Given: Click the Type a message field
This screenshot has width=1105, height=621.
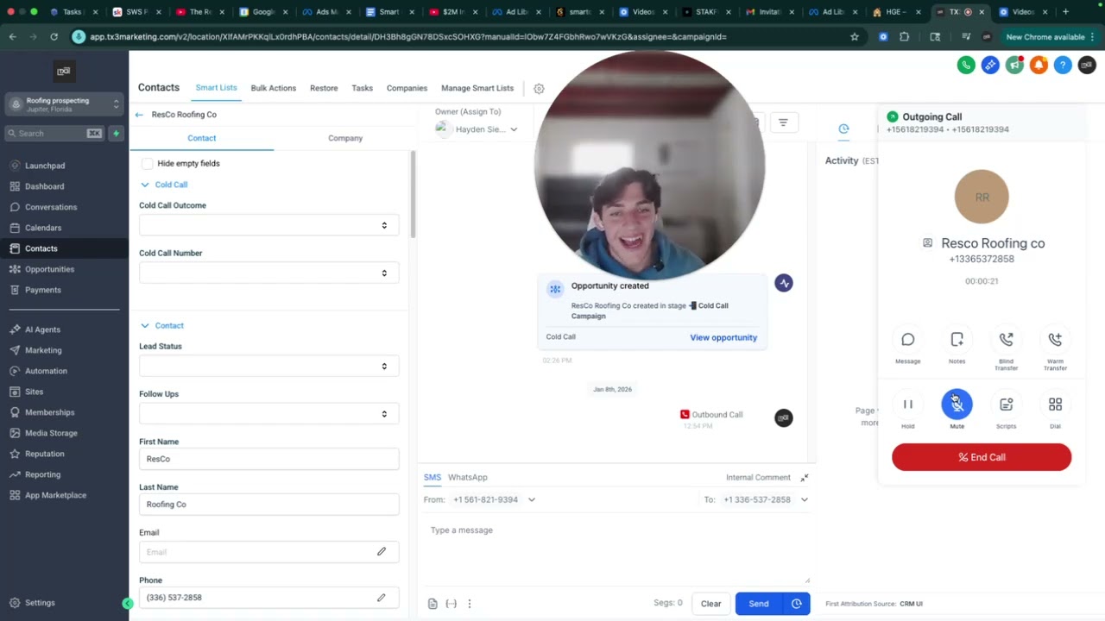Looking at the screenshot, I should click(x=615, y=550).
